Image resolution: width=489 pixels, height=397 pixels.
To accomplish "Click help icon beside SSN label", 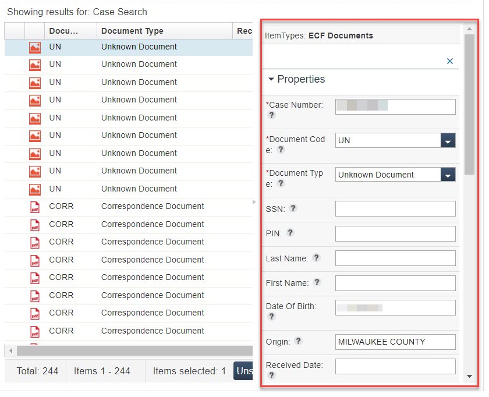I will tap(293, 208).
